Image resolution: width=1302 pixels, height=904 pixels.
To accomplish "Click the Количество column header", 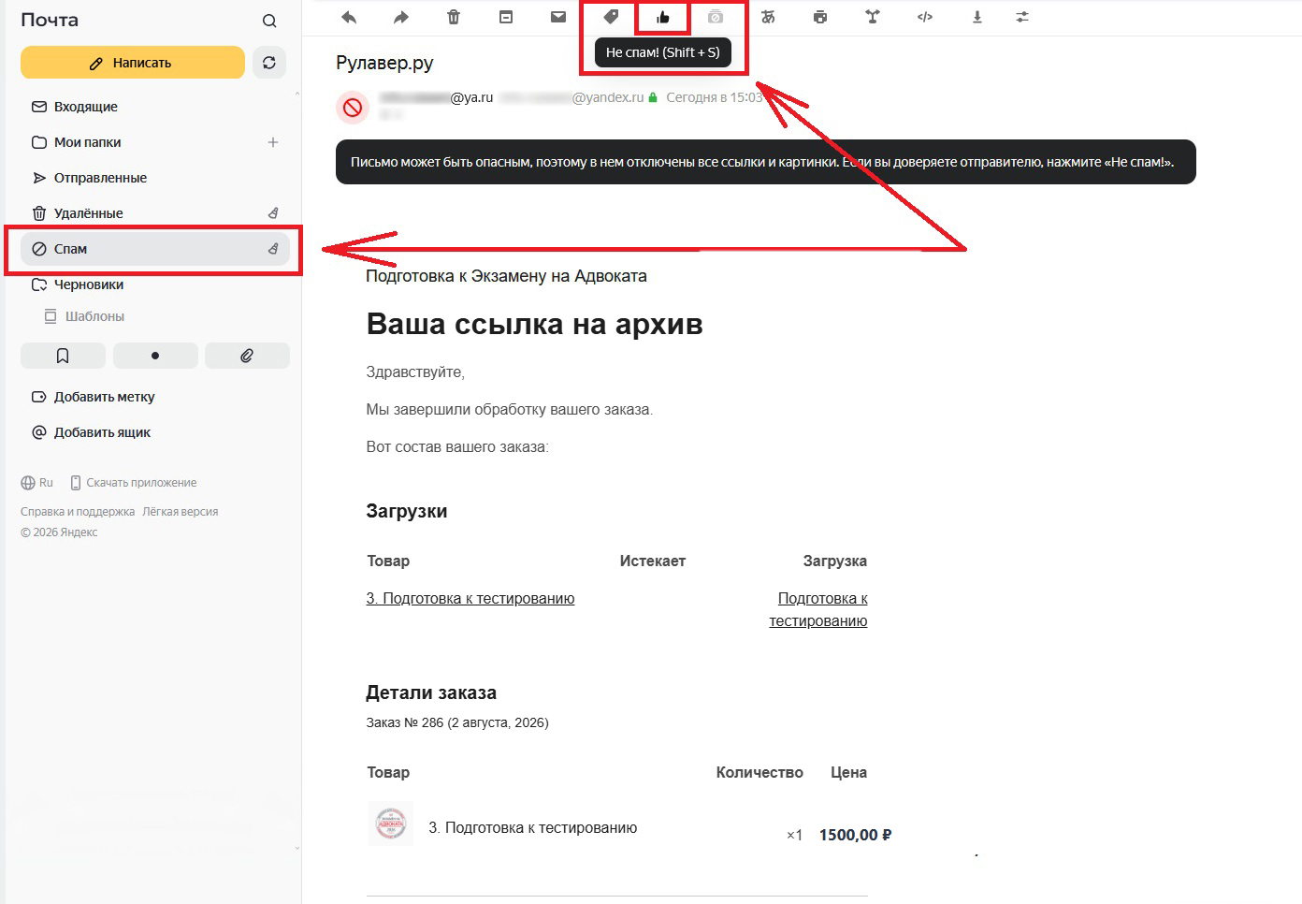I will point(759,773).
